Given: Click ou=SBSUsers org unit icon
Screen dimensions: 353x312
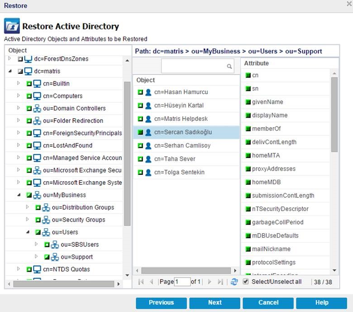Looking at the screenshot, I should (55, 245).
